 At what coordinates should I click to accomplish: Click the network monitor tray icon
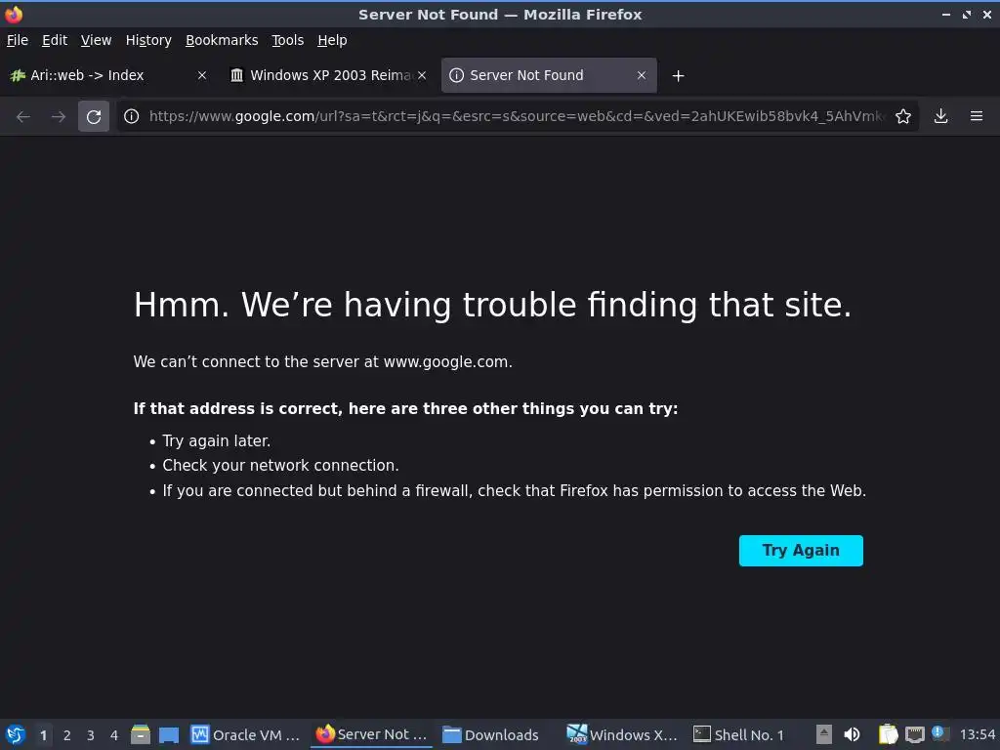[x=914, y=734]
